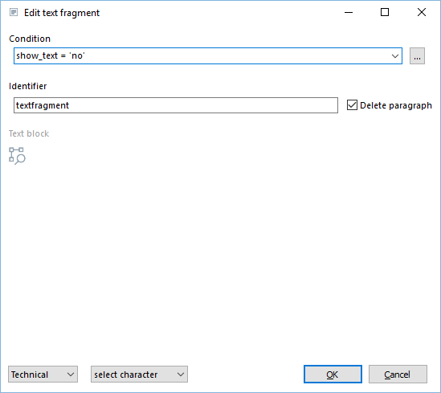This screenshot has height=393, width=441.
Task: Click the Identifier label
Action: click(28, 86)
